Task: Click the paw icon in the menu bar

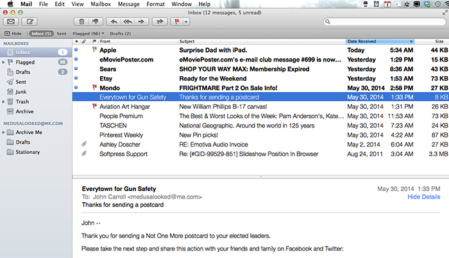Action: (x=407, y=4)
